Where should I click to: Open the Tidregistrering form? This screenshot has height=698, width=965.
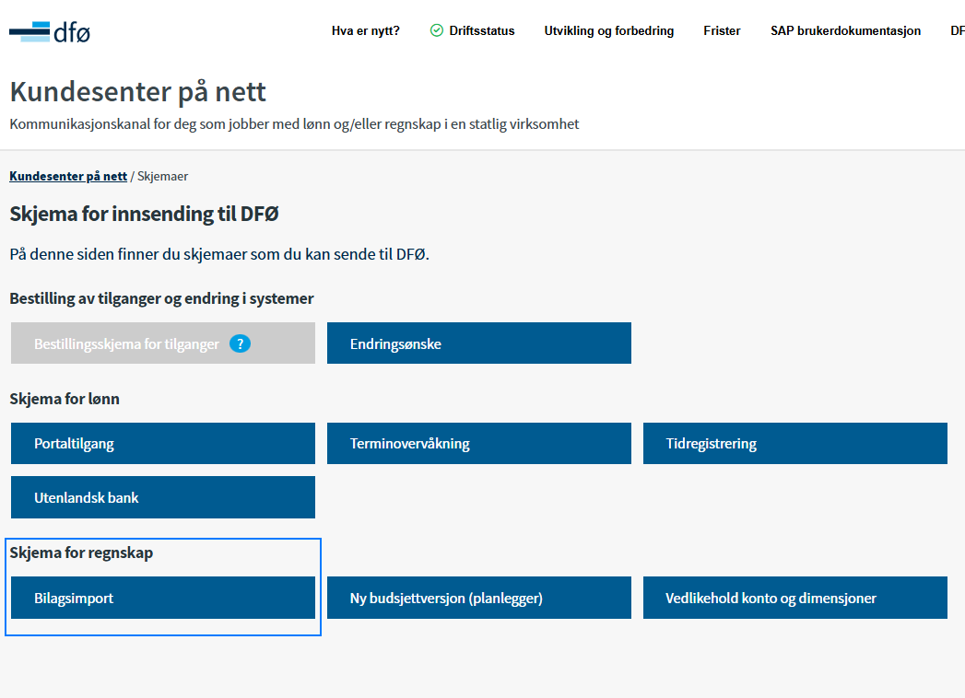pyautogui.click(x=795, y=444)
